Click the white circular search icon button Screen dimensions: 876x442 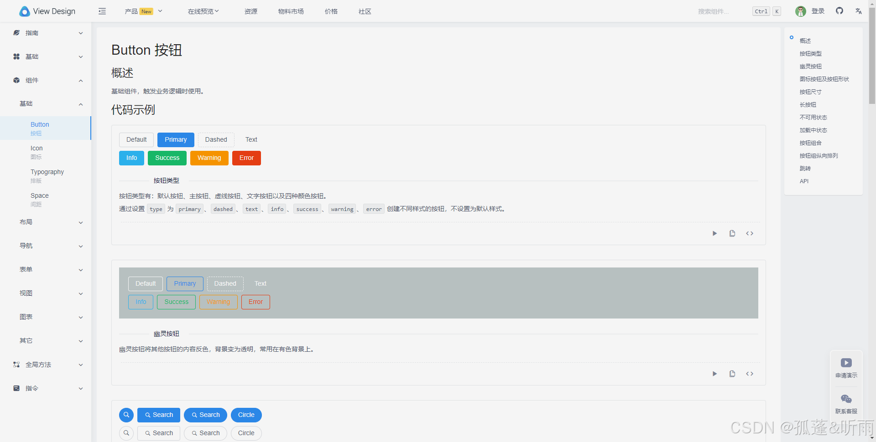[126, 433]
